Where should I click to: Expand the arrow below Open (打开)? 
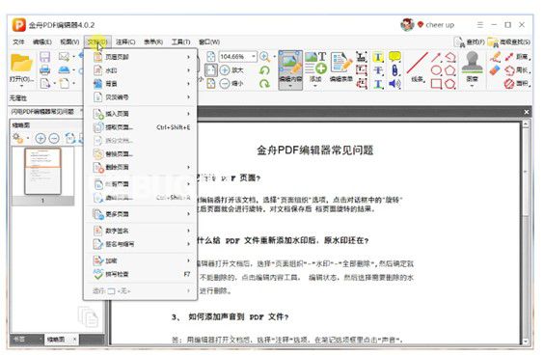[21, 85]
